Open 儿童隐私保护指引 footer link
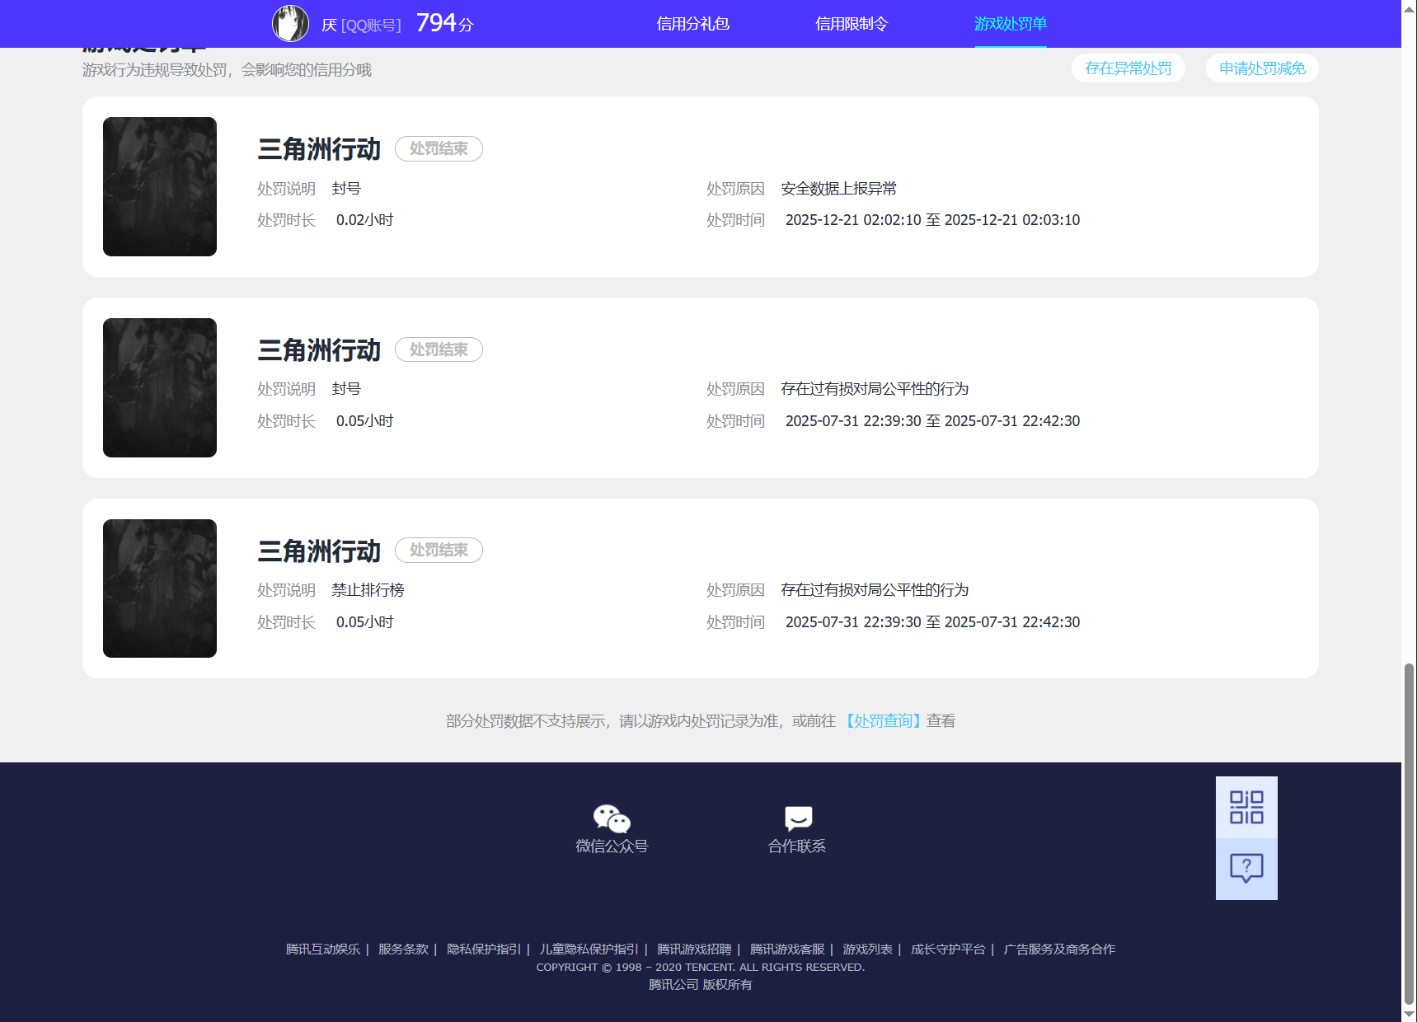This screenshot has width=1417, height=1022. coord(589,949)
